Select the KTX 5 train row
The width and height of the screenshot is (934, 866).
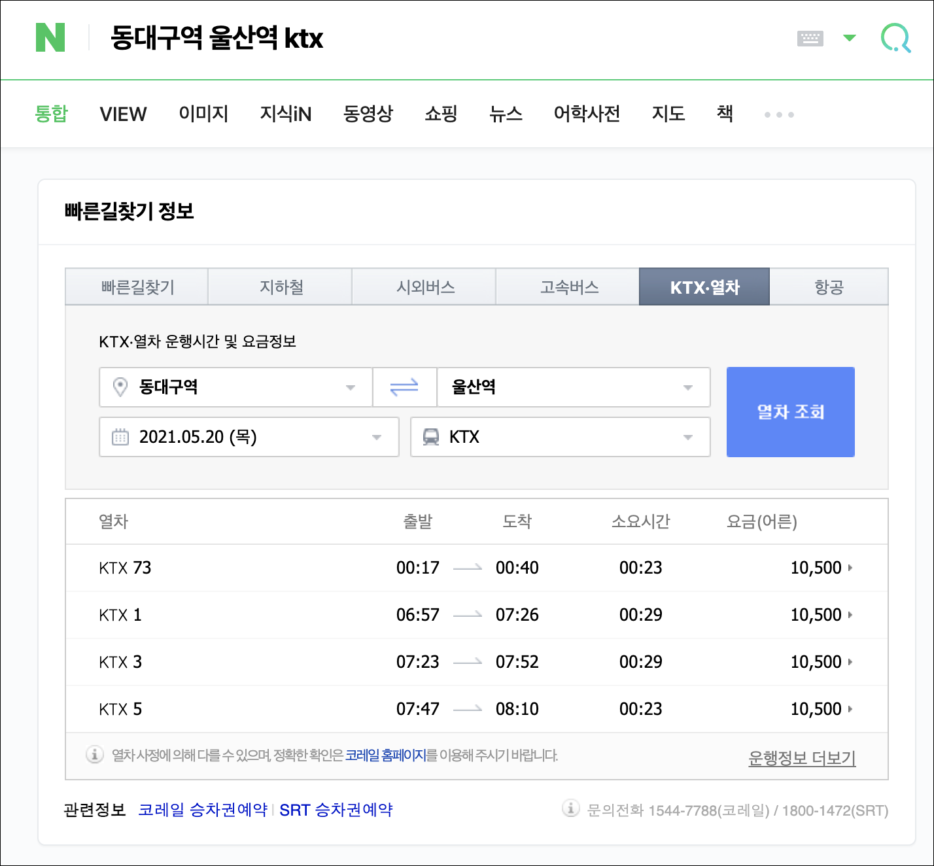(477, 709)
